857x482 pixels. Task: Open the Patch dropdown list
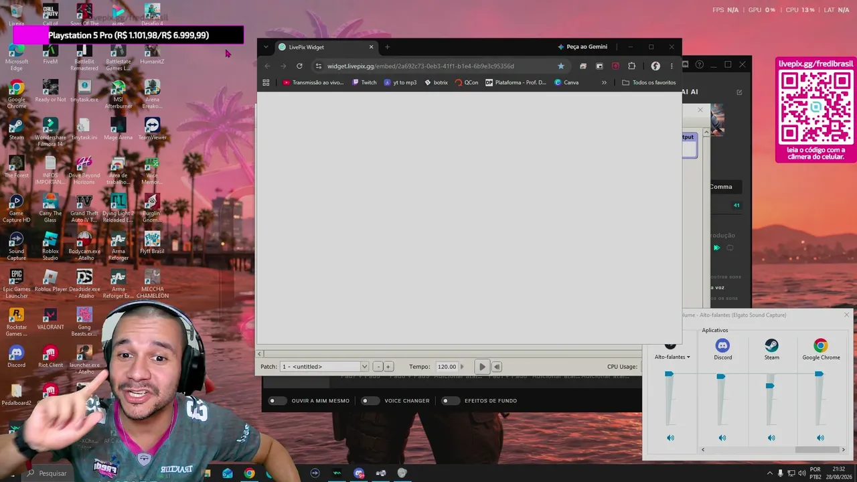point(325,367)
